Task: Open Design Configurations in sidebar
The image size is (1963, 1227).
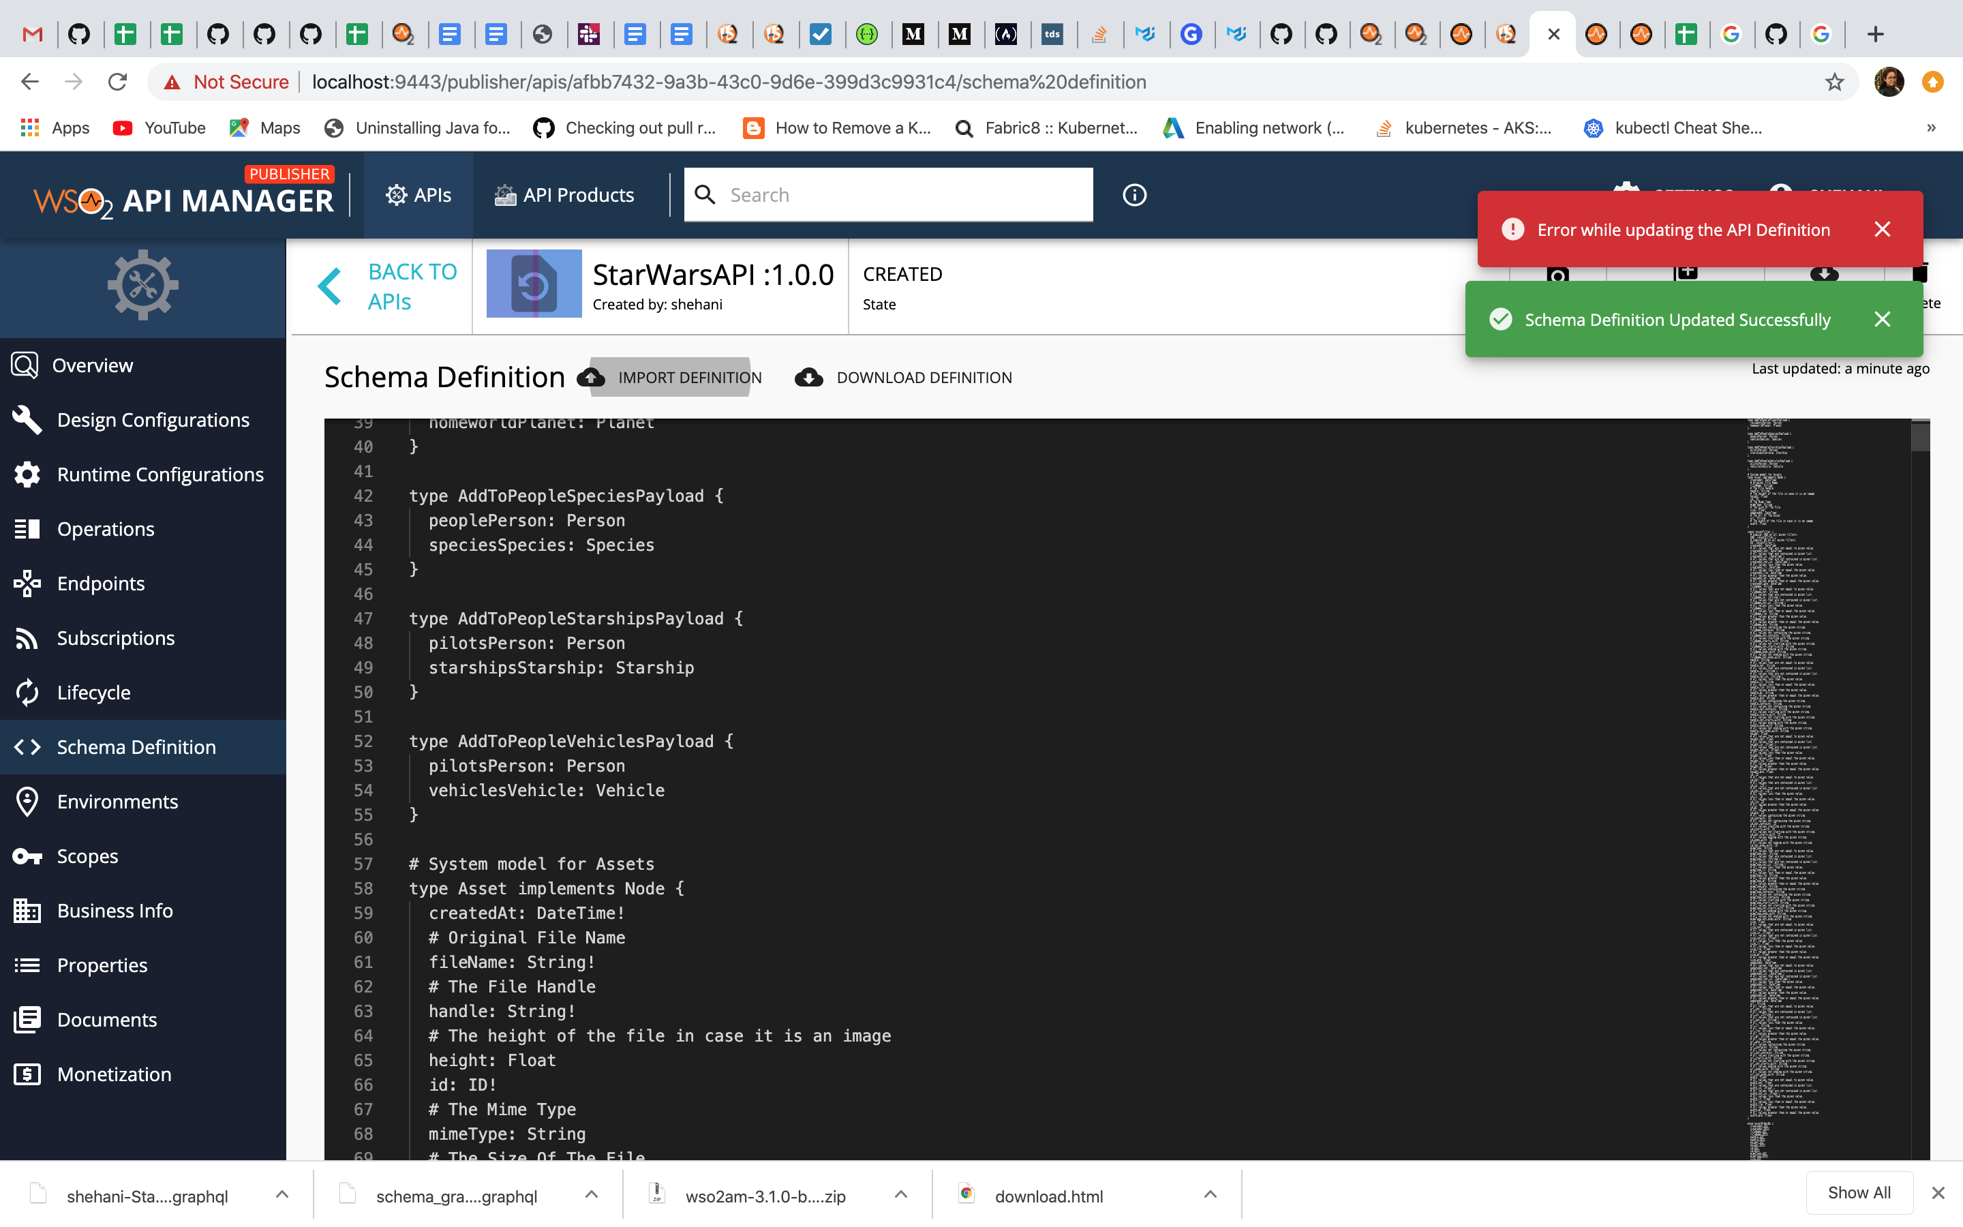Action: click(142, 419)
